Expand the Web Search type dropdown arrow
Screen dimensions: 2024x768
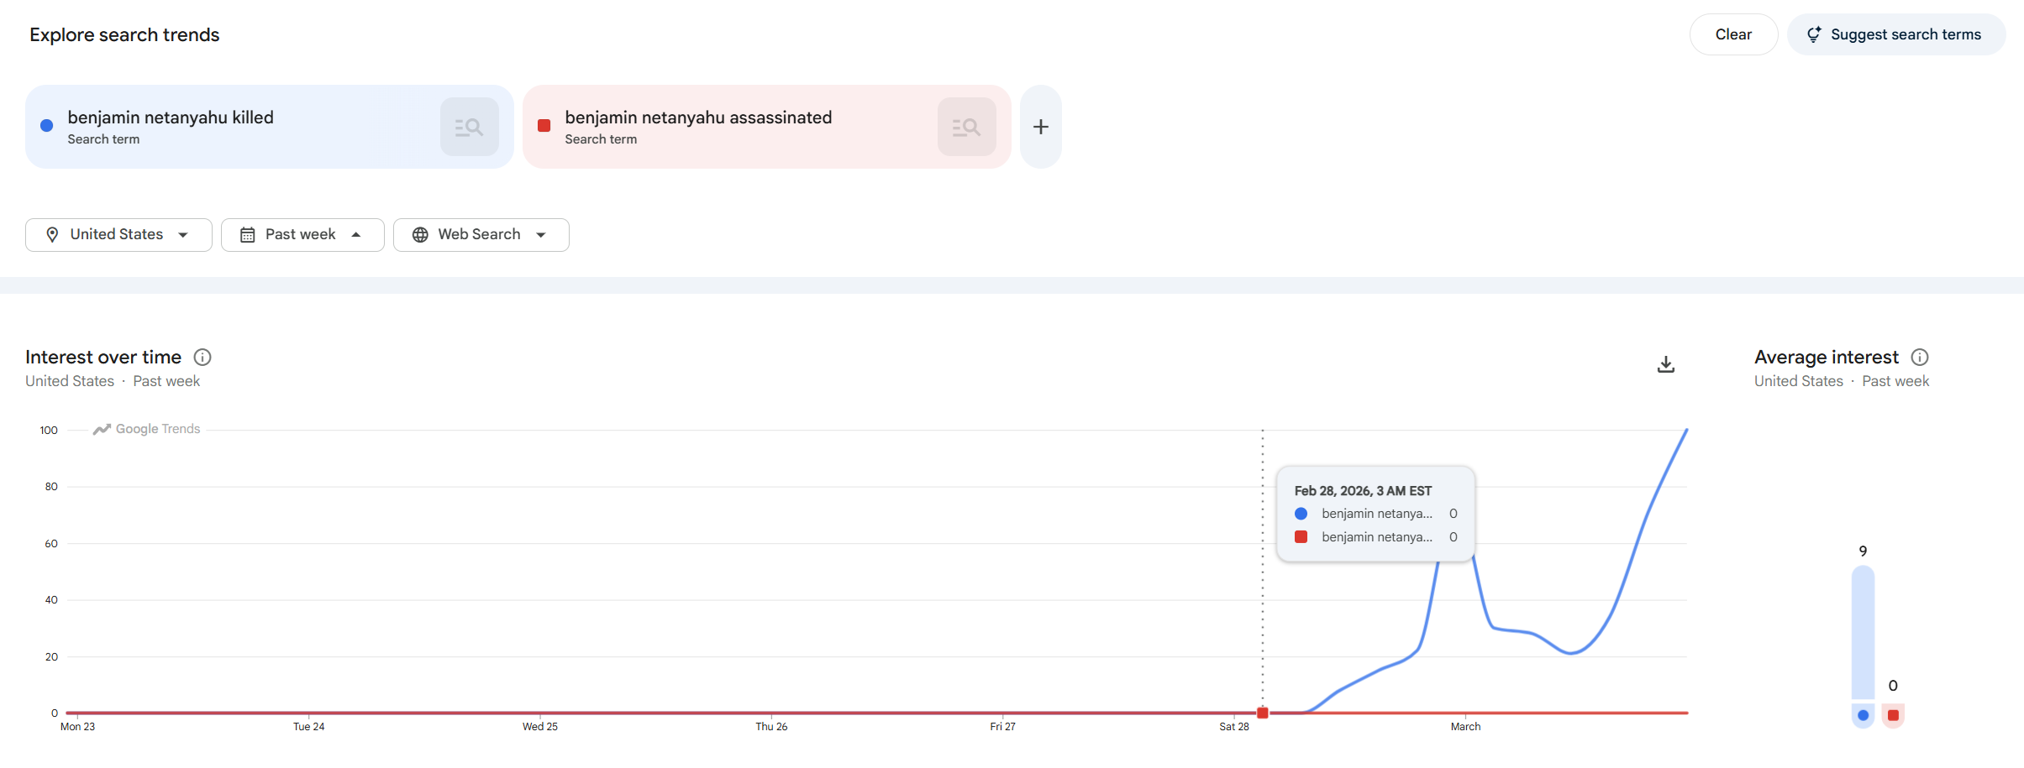point(541,235)
